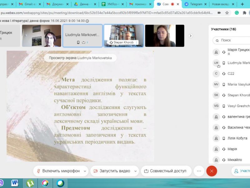
Task: Bookmark this page with star icon
Action: click(227, 13)
